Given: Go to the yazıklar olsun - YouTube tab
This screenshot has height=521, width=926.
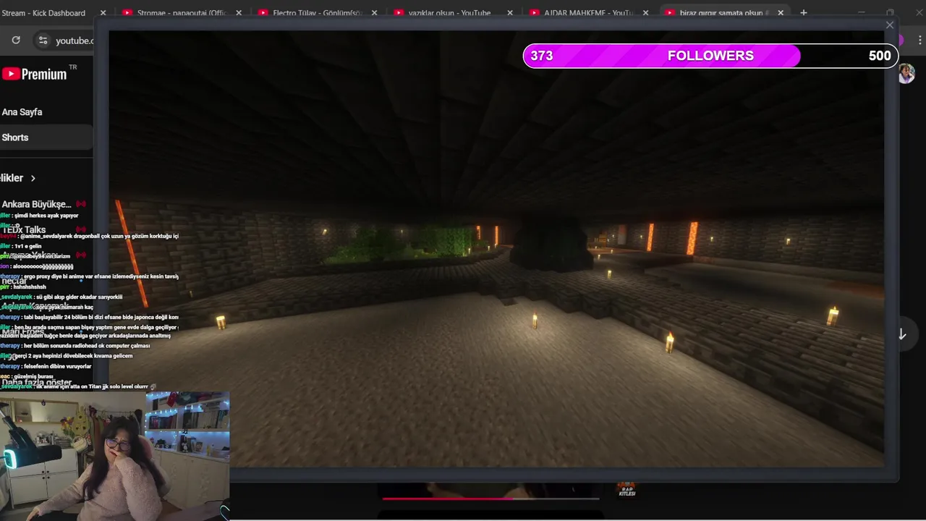Looking at the screenshot, I should pyautogui.click(x=443, y=13).
